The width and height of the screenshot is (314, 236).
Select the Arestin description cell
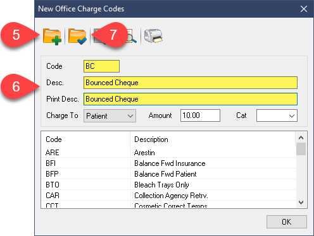click(x=213, y=152)
